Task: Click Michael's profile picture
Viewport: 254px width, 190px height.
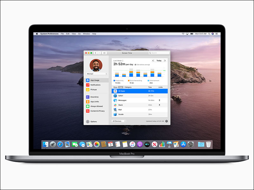Action: 96,65
